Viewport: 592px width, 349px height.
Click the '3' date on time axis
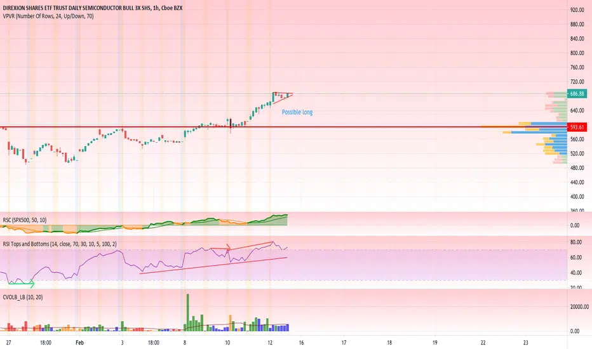point(122,343)
